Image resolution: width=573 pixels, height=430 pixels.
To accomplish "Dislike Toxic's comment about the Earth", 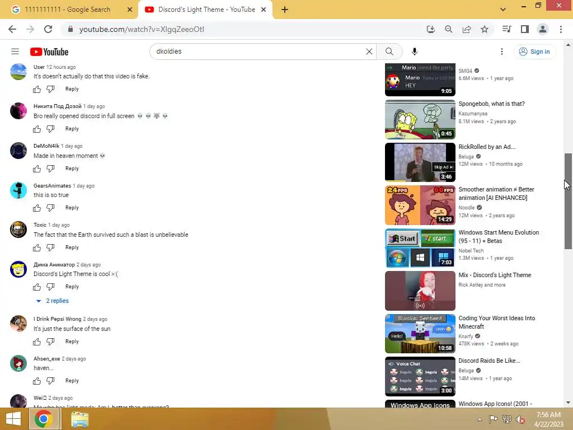I will 50,247.
